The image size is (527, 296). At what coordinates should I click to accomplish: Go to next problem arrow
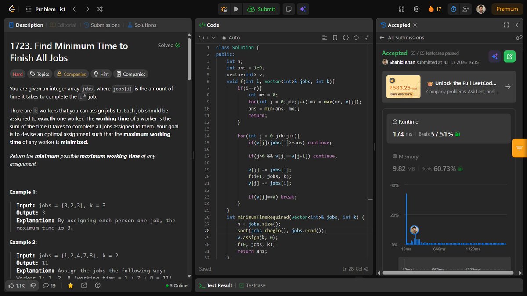pyautogui.click(x=87, y=9)
